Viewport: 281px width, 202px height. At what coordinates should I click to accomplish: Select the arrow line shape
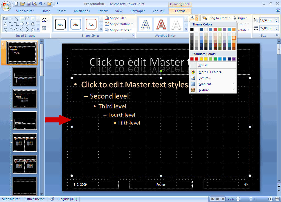(x=16, y=18)
